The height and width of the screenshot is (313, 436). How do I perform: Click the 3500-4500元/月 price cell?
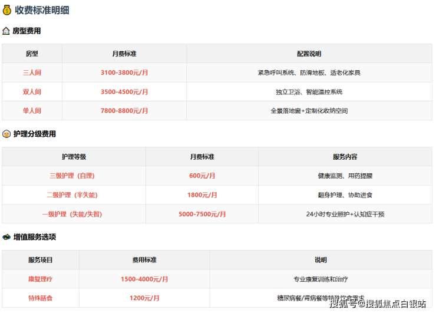pos(124,92)
